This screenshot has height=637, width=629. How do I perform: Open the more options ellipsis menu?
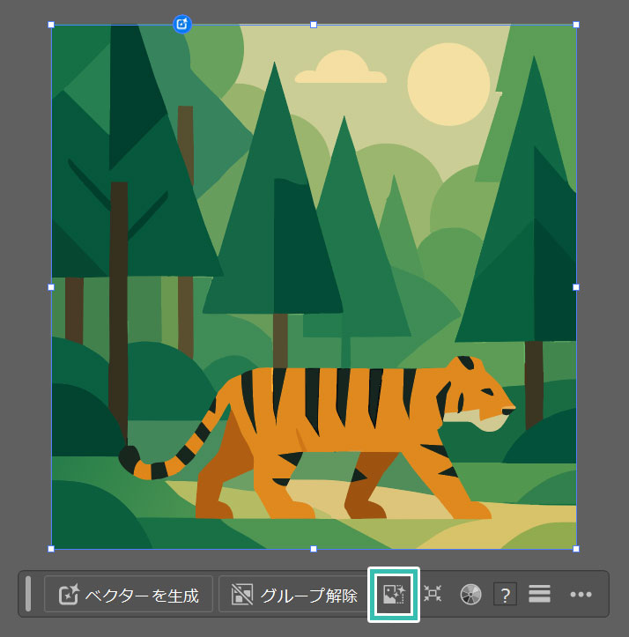(x=581, y=595)
